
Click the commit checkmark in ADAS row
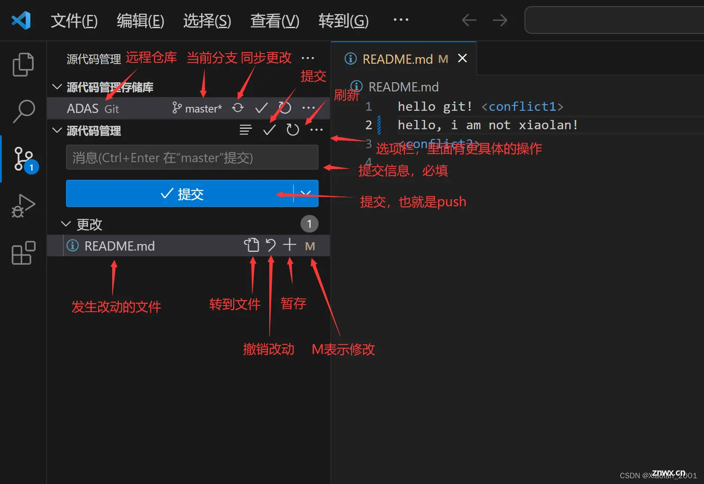pyautogui.click(x=261, y=108)
